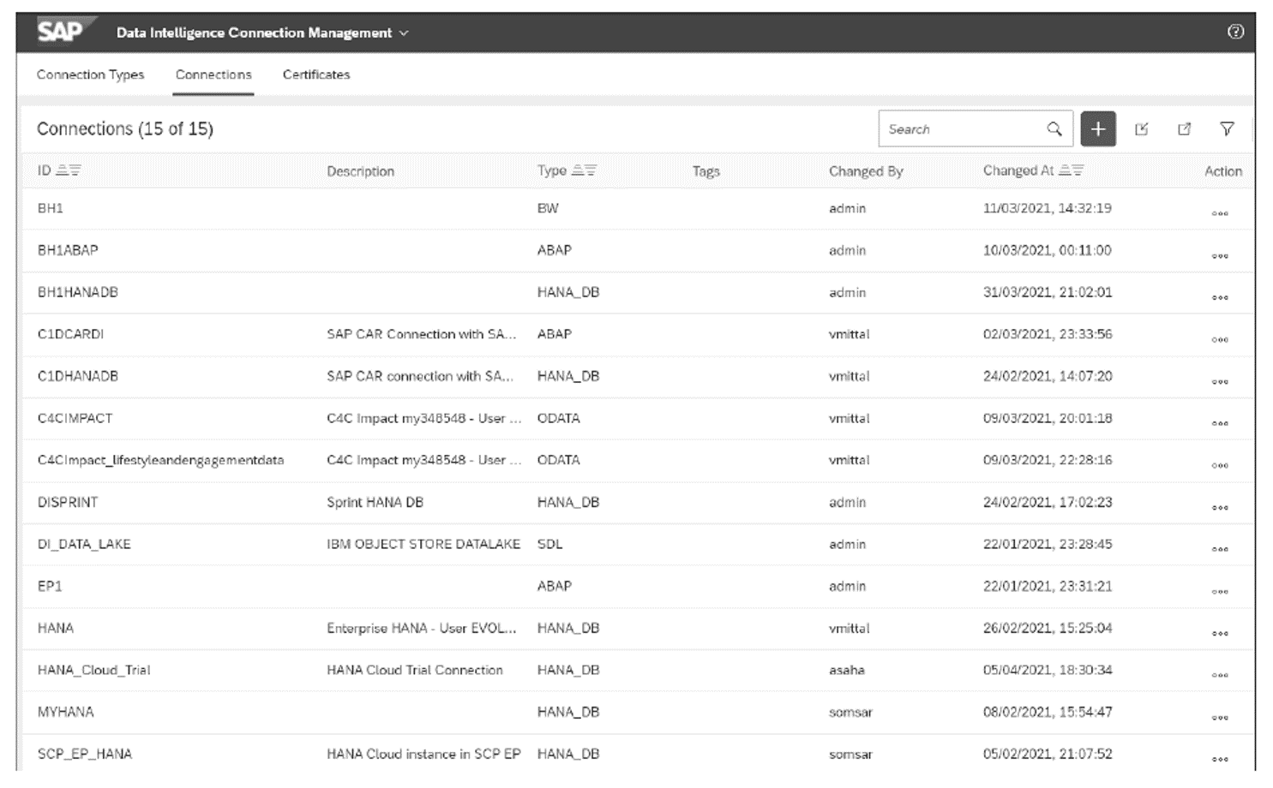1273x788 pixels.
Task: Click the BW type cell
Action: coord(548,208)
